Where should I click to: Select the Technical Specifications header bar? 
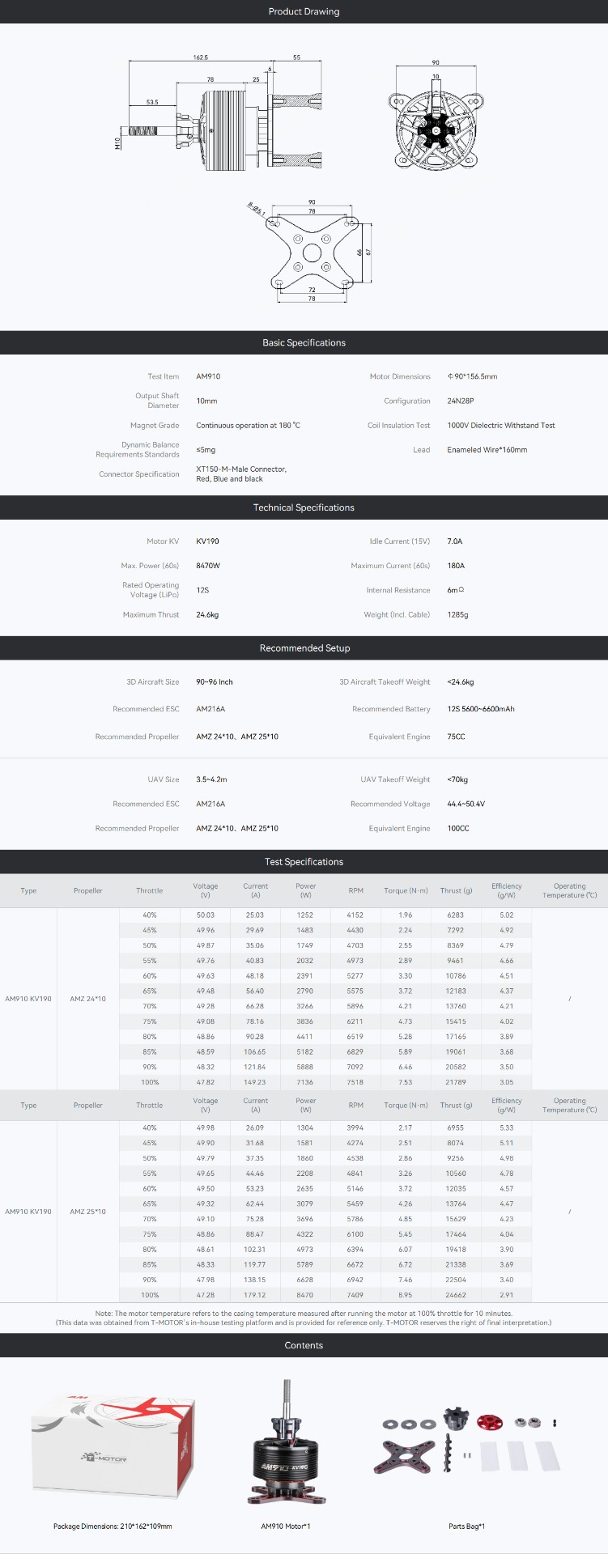[x=304, y=507]
